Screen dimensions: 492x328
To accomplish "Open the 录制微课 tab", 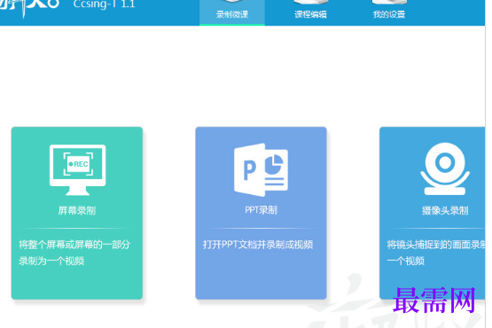I will 232,12.
